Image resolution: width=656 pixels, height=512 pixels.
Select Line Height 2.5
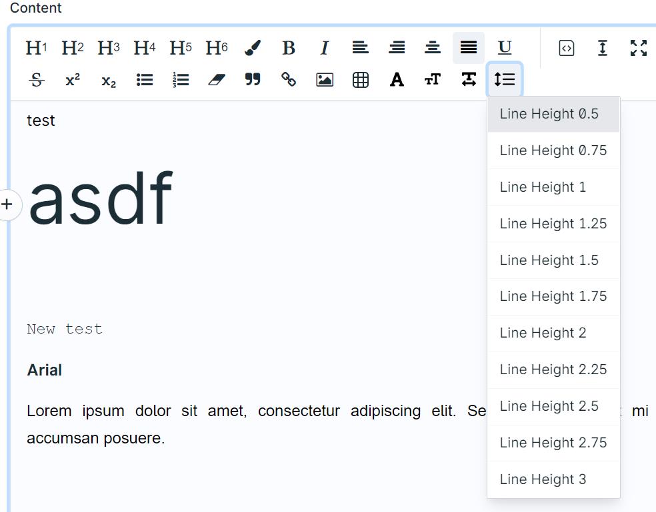553,406
